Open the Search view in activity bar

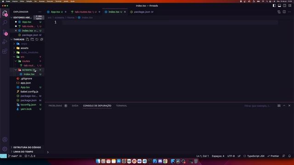coord(5,22)
